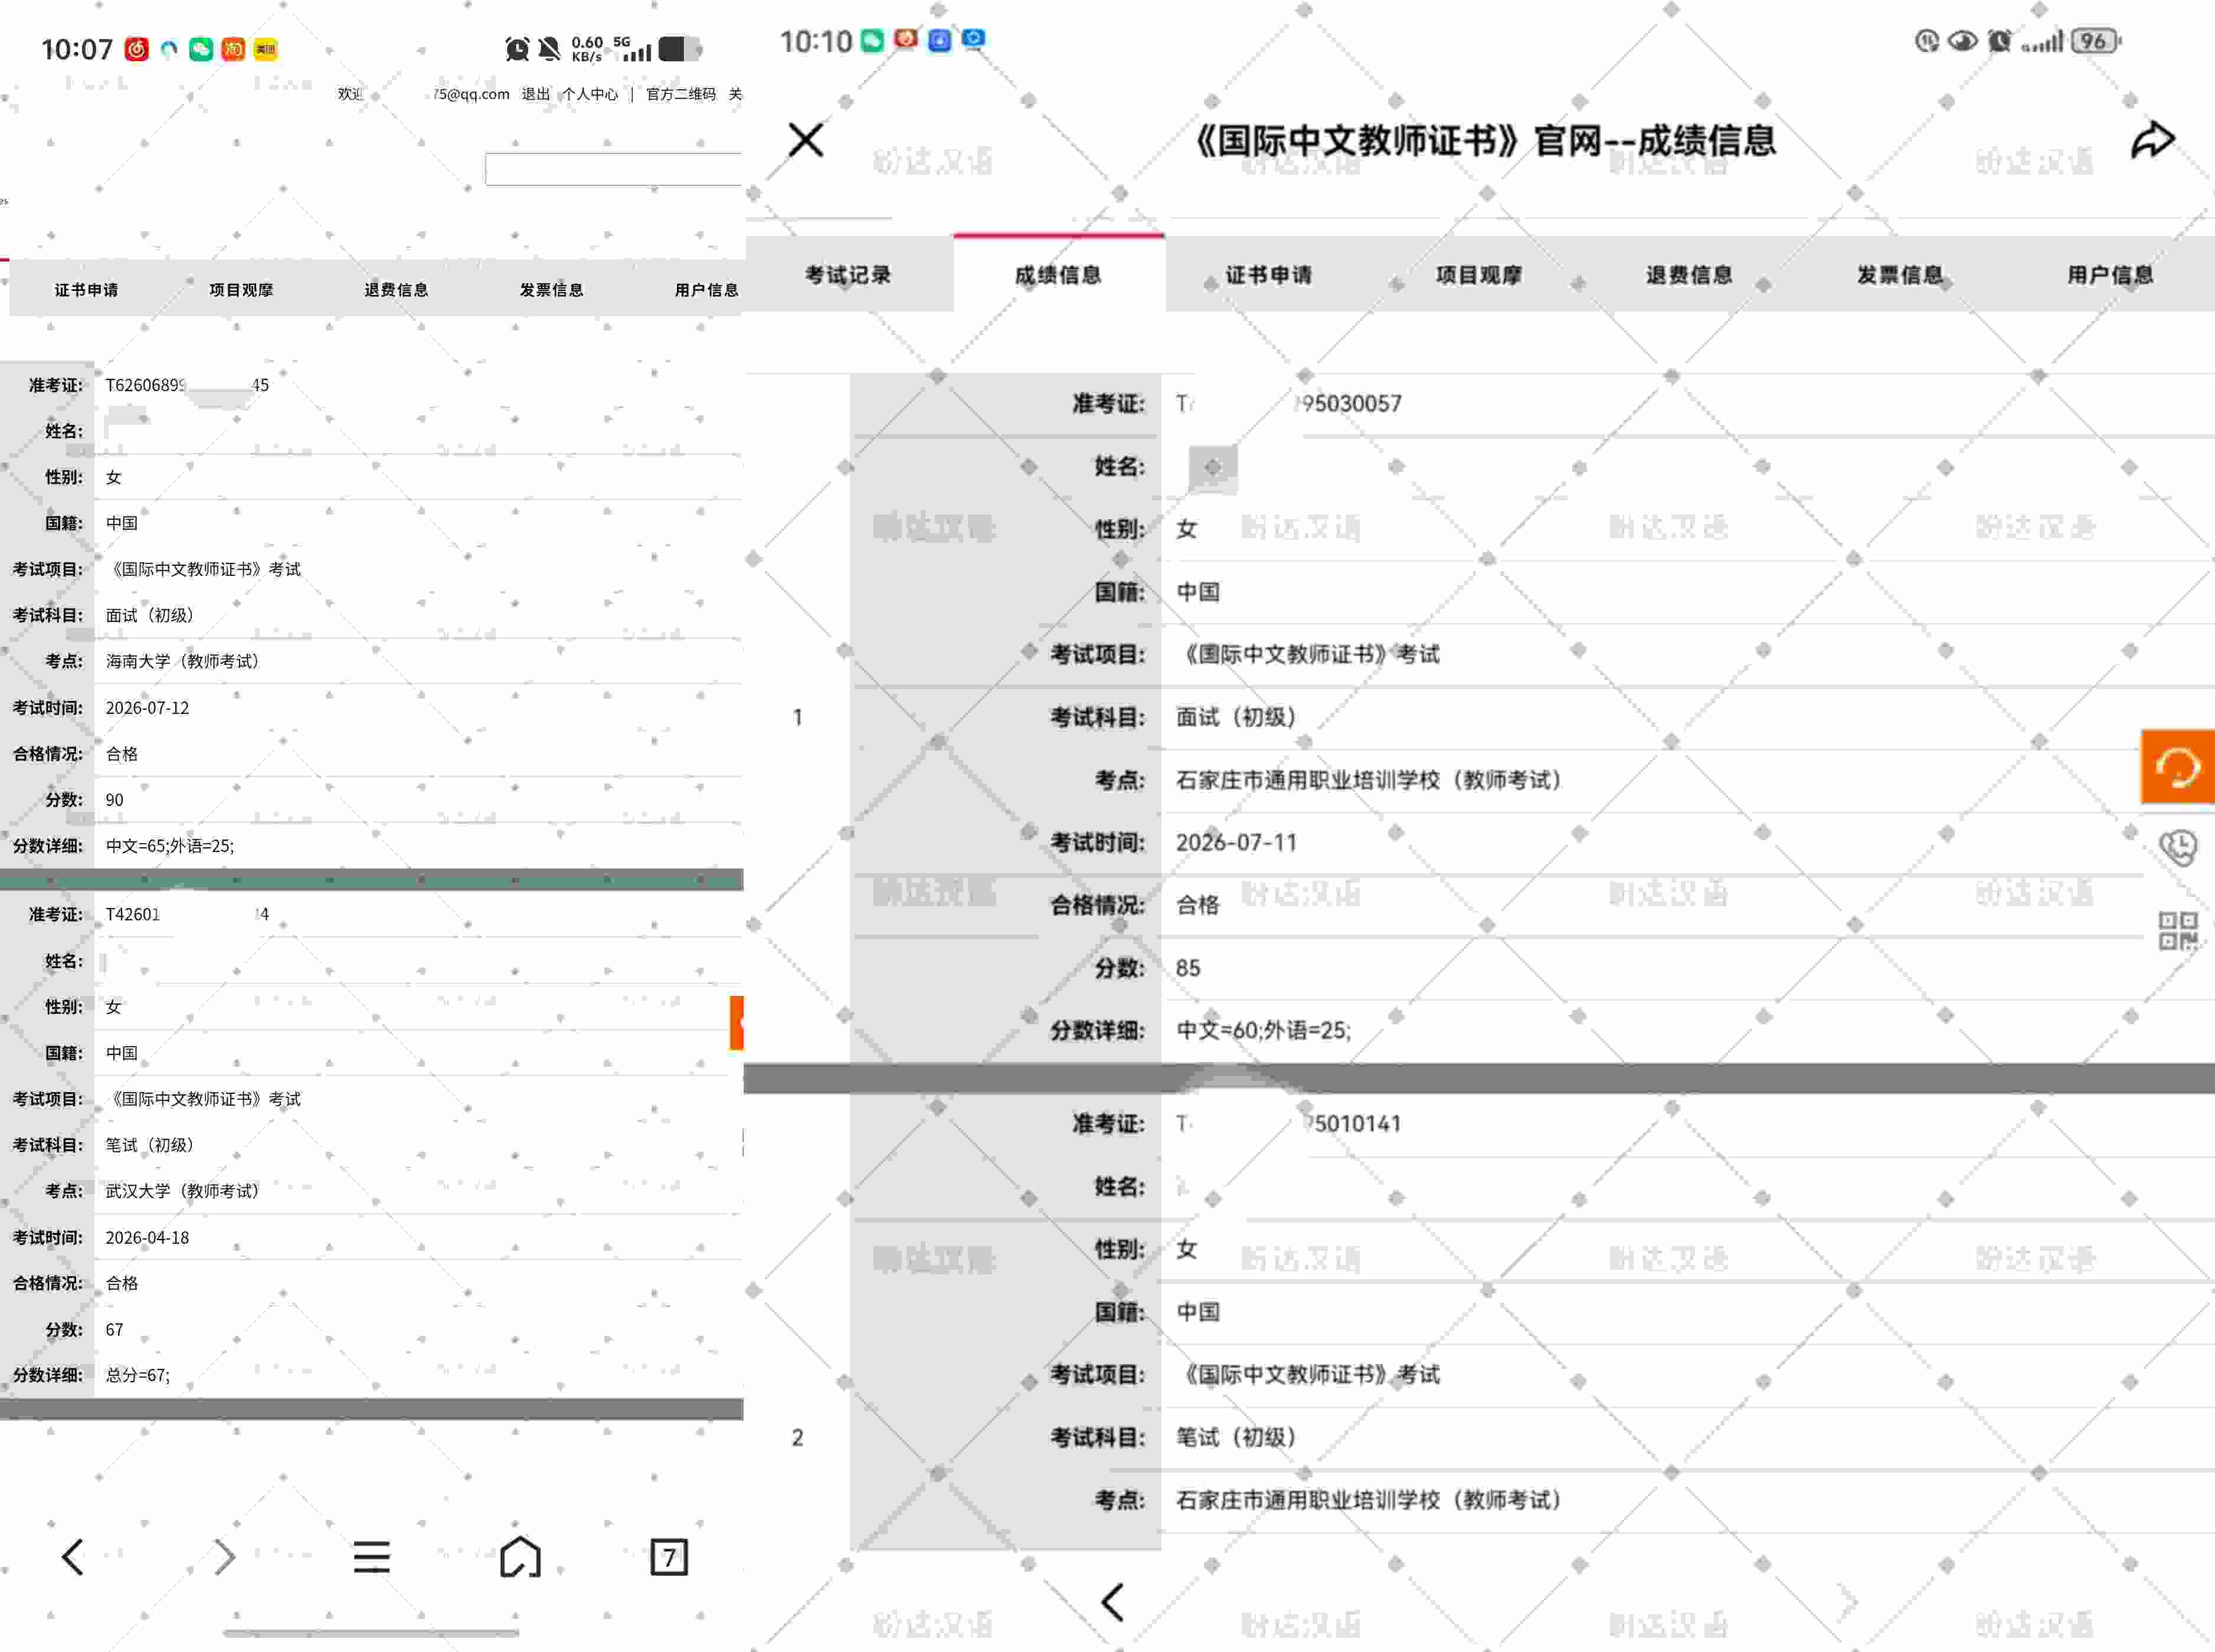Image resolution: width=2215 pixels, height=1652 pixels.
Task: Click the 退出 logout link
Action: pyautogui.click(x=535, y=94)
